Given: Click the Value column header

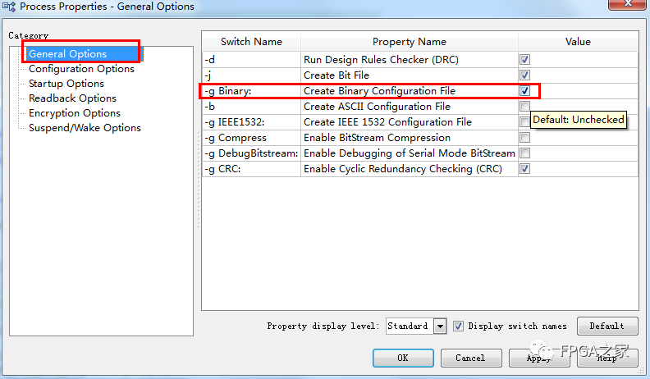Looking at the screenshot, I should point(578,42).
